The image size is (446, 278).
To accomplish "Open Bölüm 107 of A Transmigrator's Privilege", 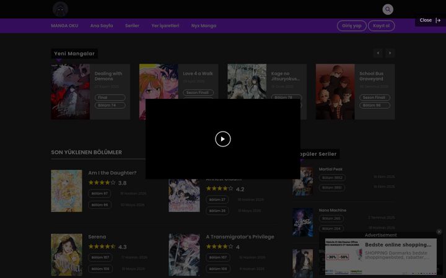I will (218, 258).
